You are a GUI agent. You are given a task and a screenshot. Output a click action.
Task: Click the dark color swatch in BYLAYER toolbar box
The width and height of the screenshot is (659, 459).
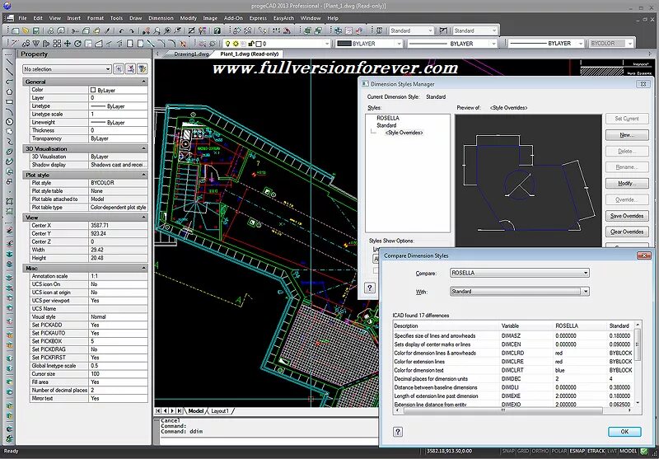pos(344,44)
